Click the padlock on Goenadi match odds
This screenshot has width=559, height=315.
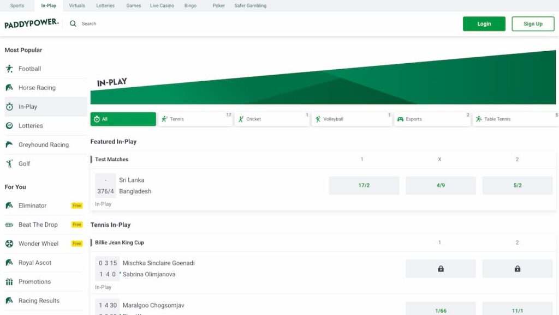440,269
